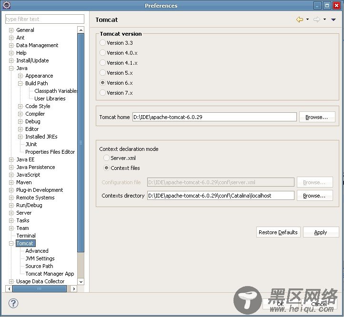344x317 pixels.
Task: Expand the Code Style node
Action: click(20, 106)
